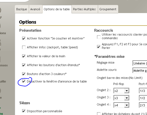147x115 pixels.
Task: Toggle Désactiver la fenêtre d'annonce checkbox
Action: (24, 81)
